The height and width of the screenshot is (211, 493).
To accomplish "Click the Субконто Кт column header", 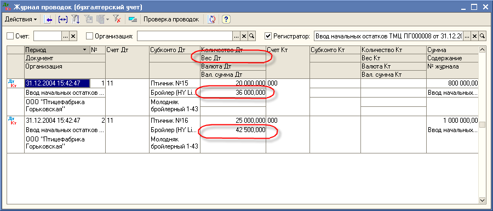I will click(335, 50).
